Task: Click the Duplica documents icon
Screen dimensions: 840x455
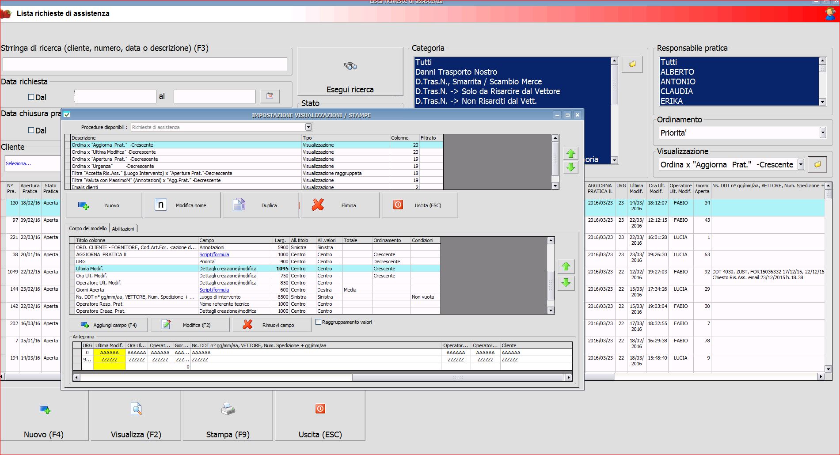Action: [239, 205]
